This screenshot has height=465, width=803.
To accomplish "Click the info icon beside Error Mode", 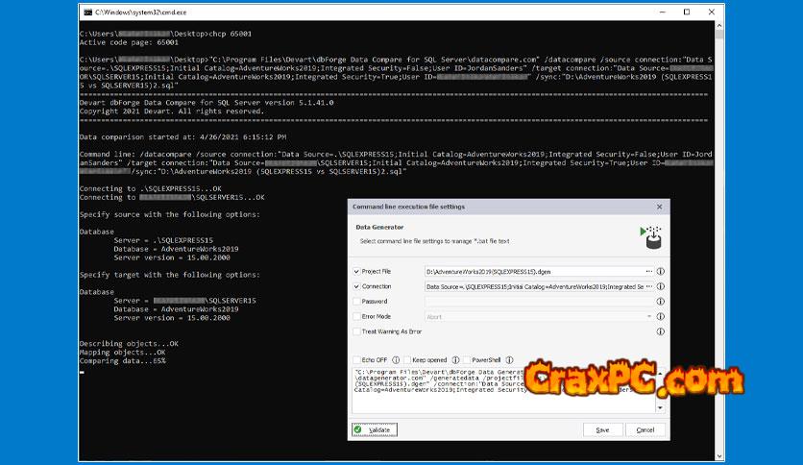I will (661, 316).
